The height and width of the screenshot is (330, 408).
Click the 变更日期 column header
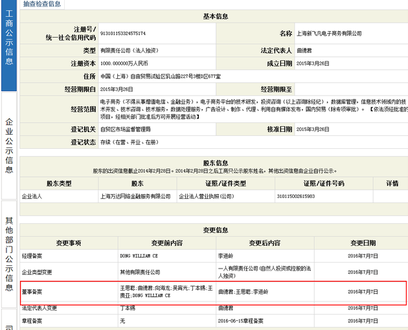(x=363, y=243)
